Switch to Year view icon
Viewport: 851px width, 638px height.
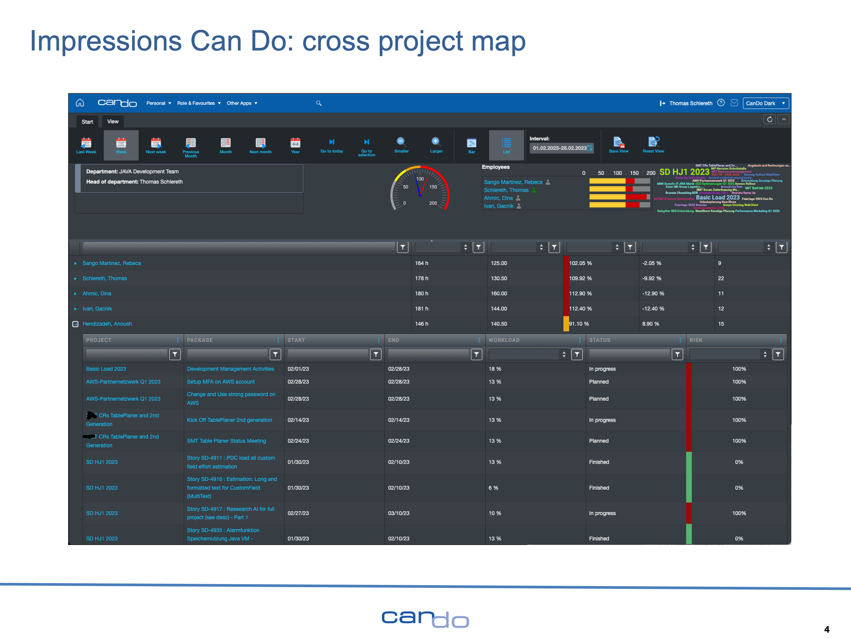pyautogui.click(x=296, y=143)
